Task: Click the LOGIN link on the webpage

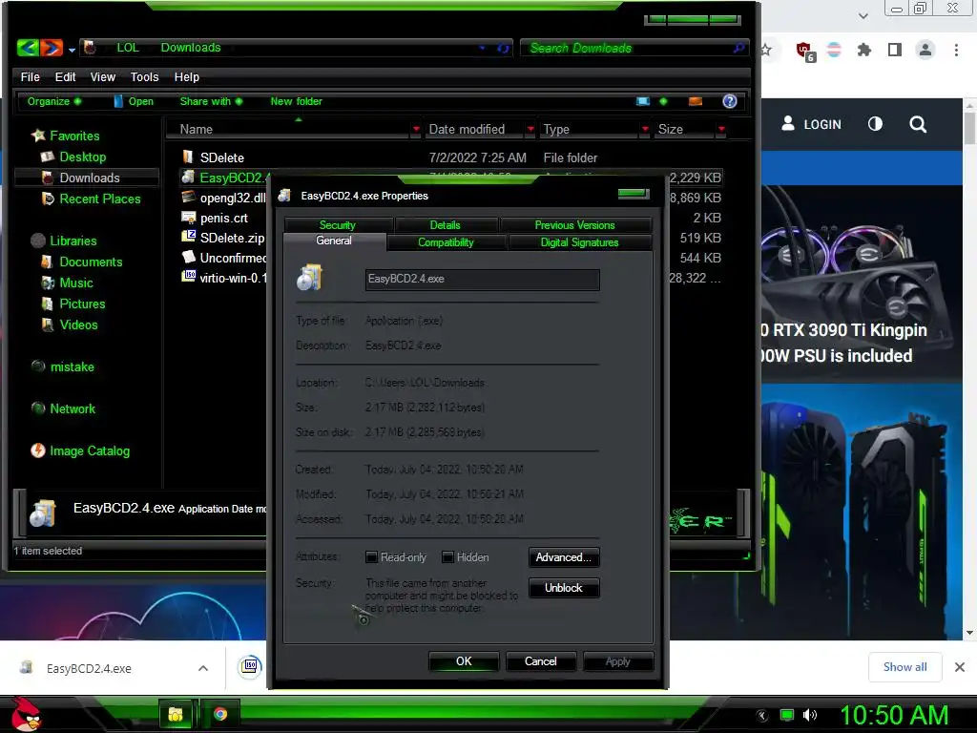Action: [x=811, y=124]
